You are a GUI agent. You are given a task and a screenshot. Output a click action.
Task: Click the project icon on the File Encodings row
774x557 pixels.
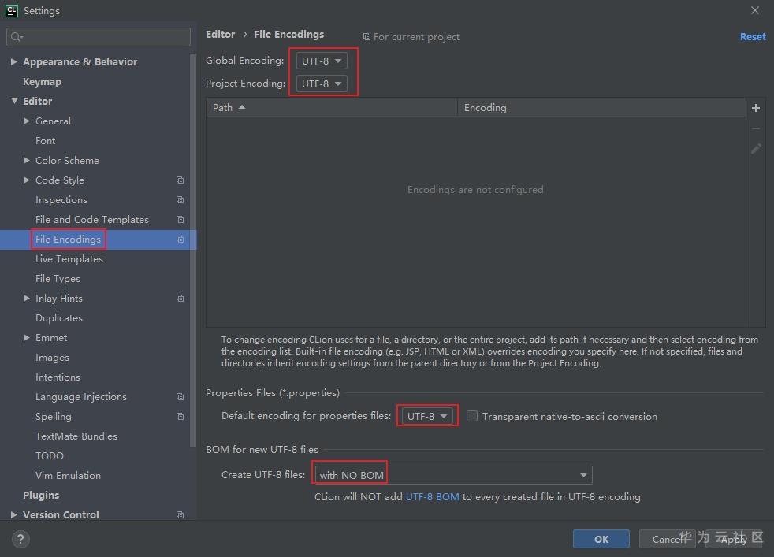click(180, 240)
